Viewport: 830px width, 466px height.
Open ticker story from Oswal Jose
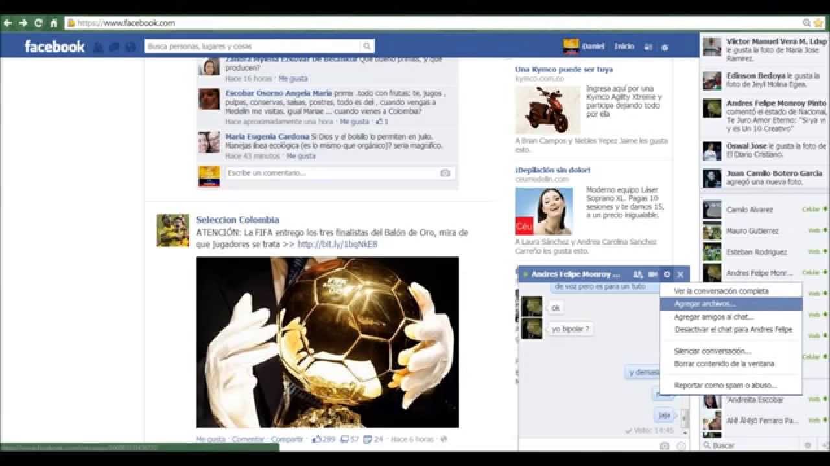[765, 150]
